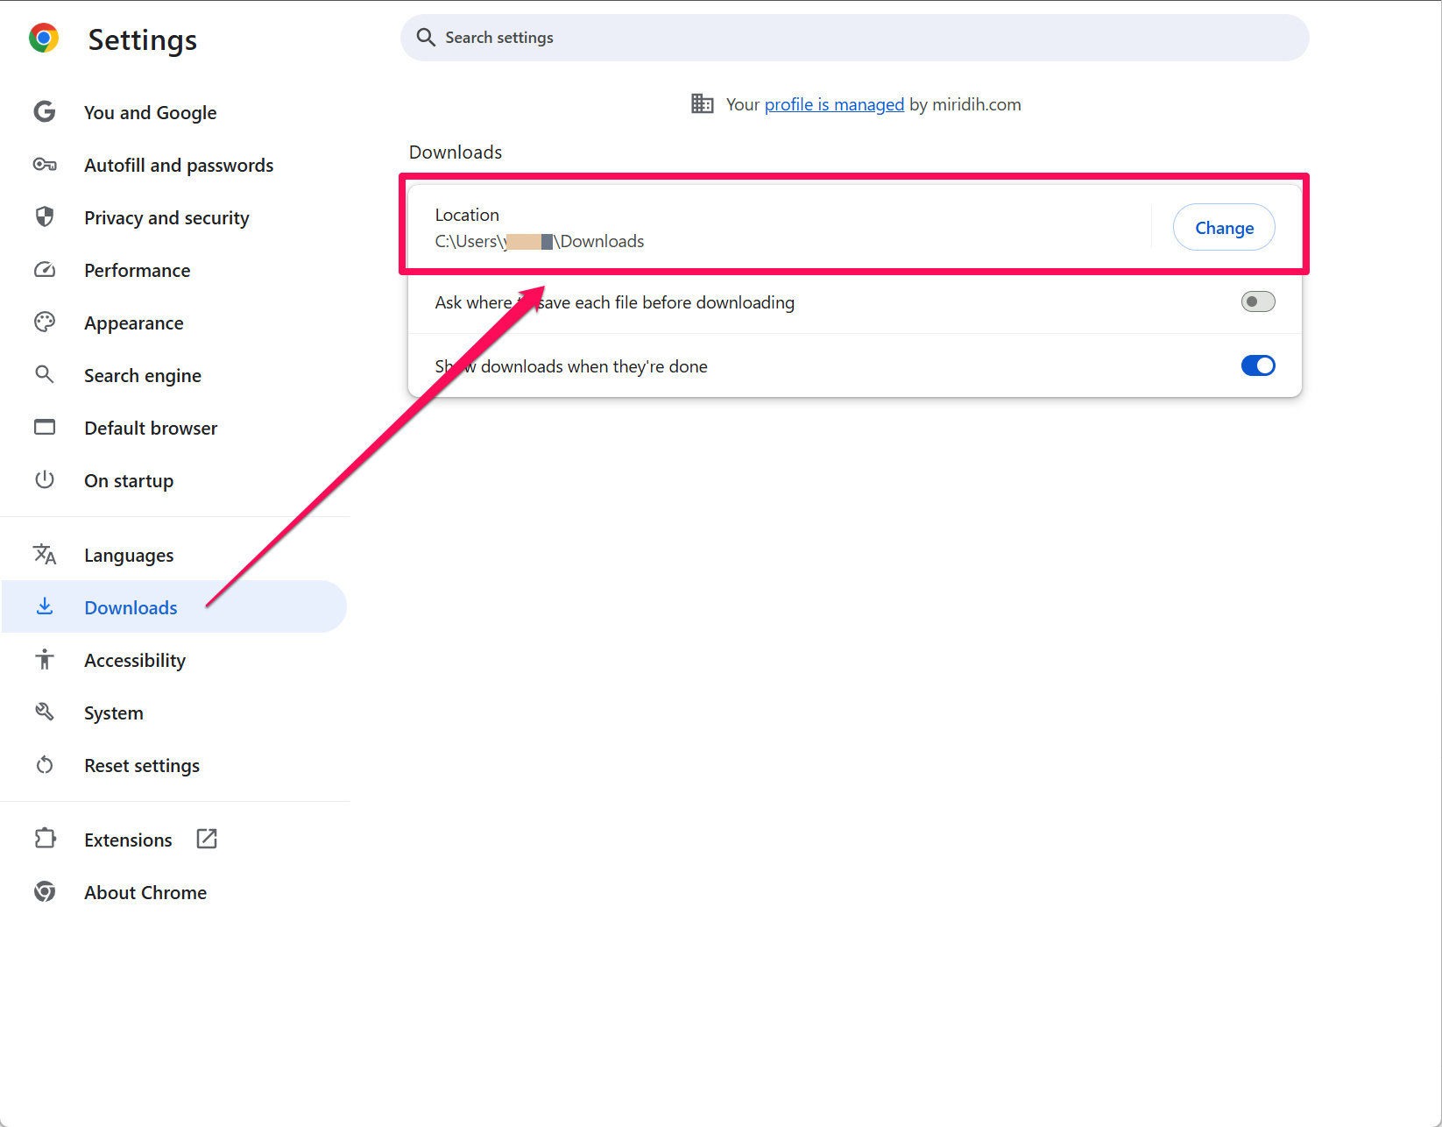Click the wrench icon for System

coord(45,712)
